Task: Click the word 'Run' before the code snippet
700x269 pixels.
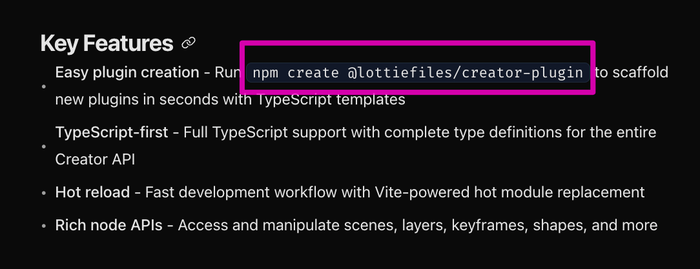Action: (228, 72)
